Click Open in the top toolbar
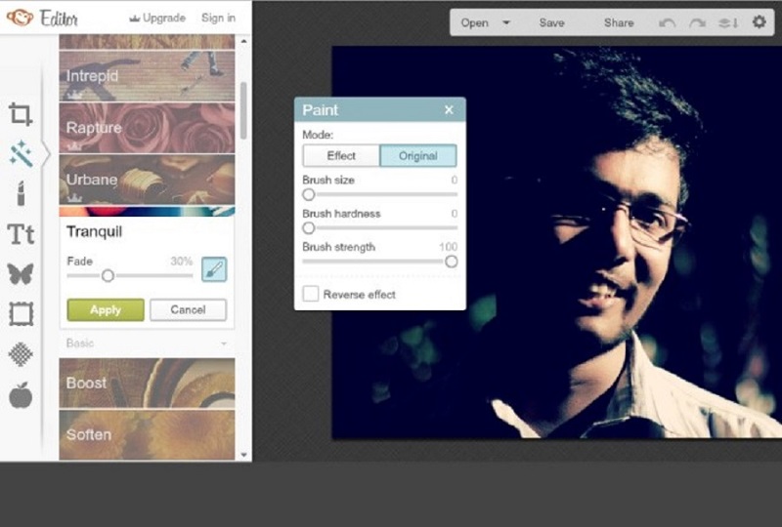The height and width of the screenshot is (527, 782). 474,22
